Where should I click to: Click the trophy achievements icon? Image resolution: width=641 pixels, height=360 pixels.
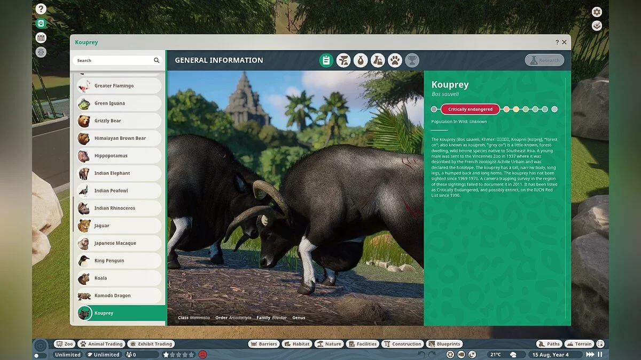412,60
